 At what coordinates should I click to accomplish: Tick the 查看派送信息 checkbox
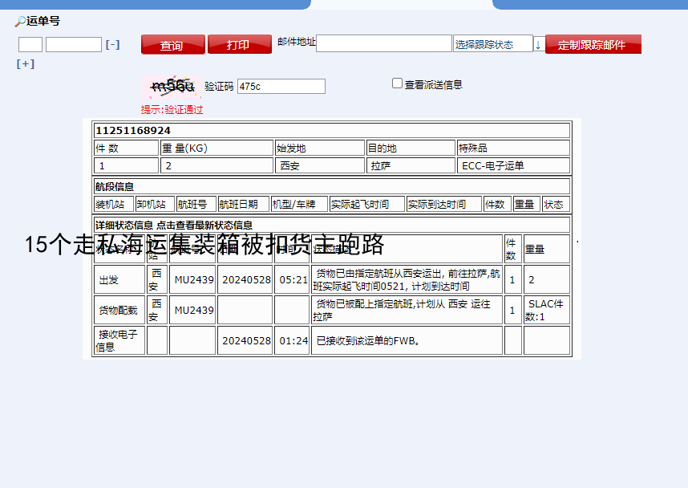click(397, 83)
